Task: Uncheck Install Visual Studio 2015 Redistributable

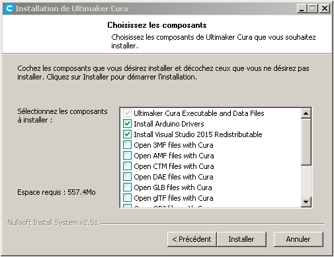Action: click(127, 134)
